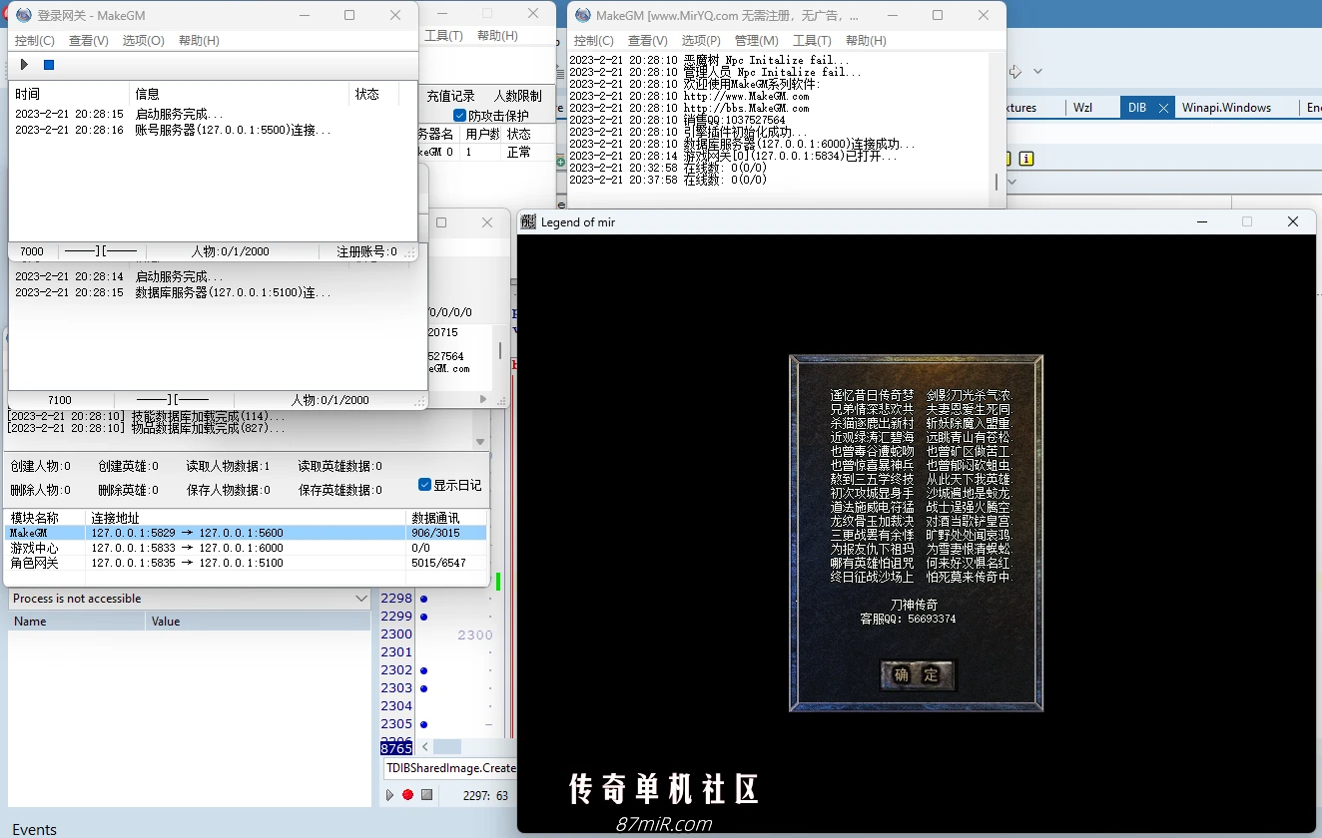Image resolution: width=1322 pixels, height=838 pixels.
Task: Open 控制(C) menu in 登录网关 window
Action: pyautogui.click(x=35, y=41)
